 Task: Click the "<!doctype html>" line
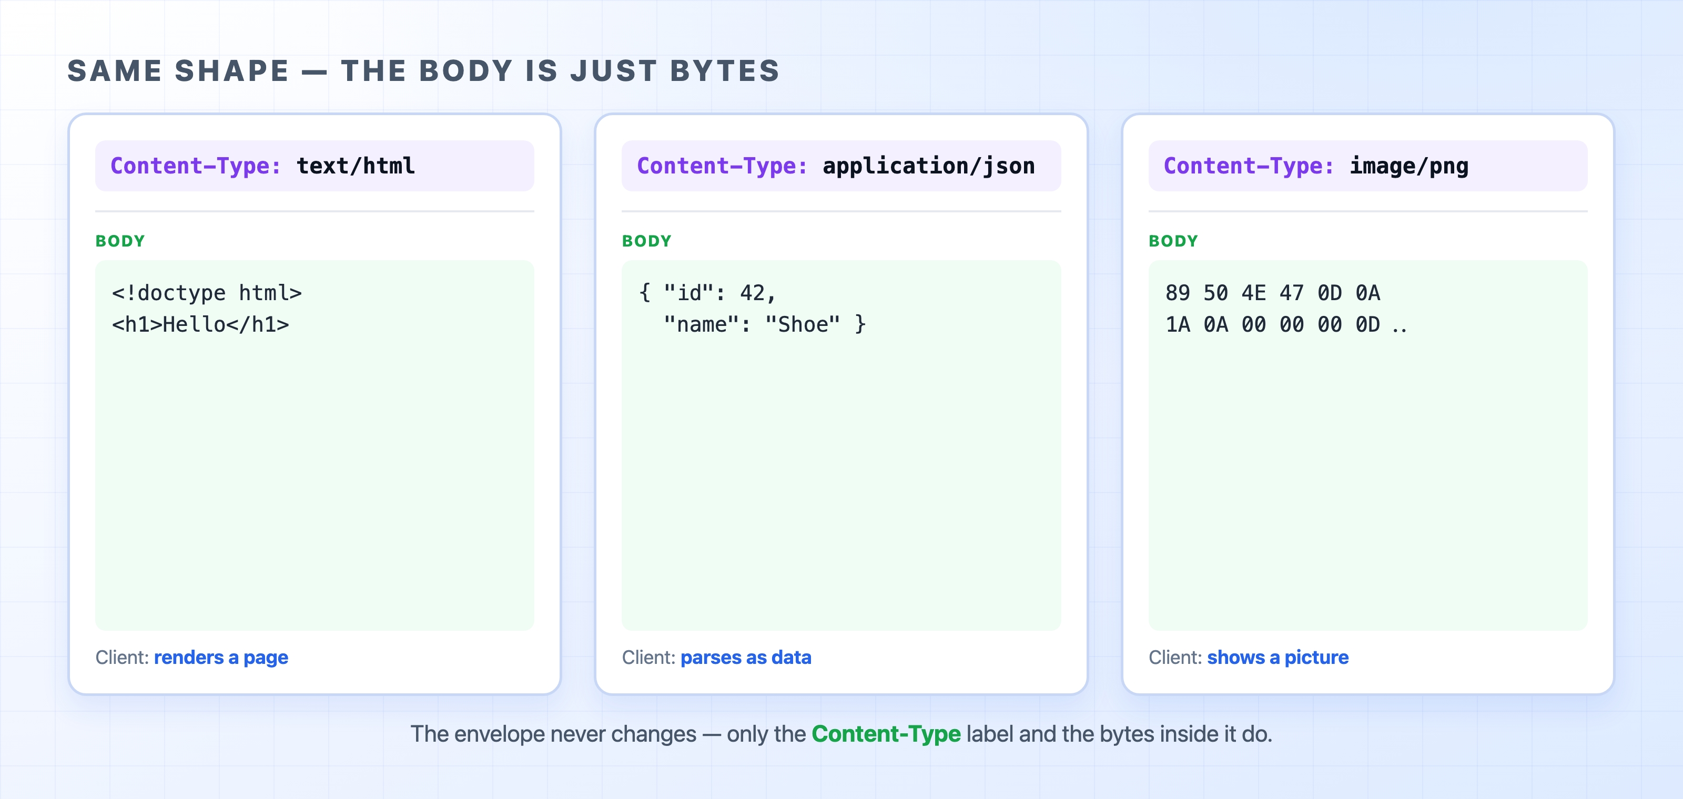(207, 293)
